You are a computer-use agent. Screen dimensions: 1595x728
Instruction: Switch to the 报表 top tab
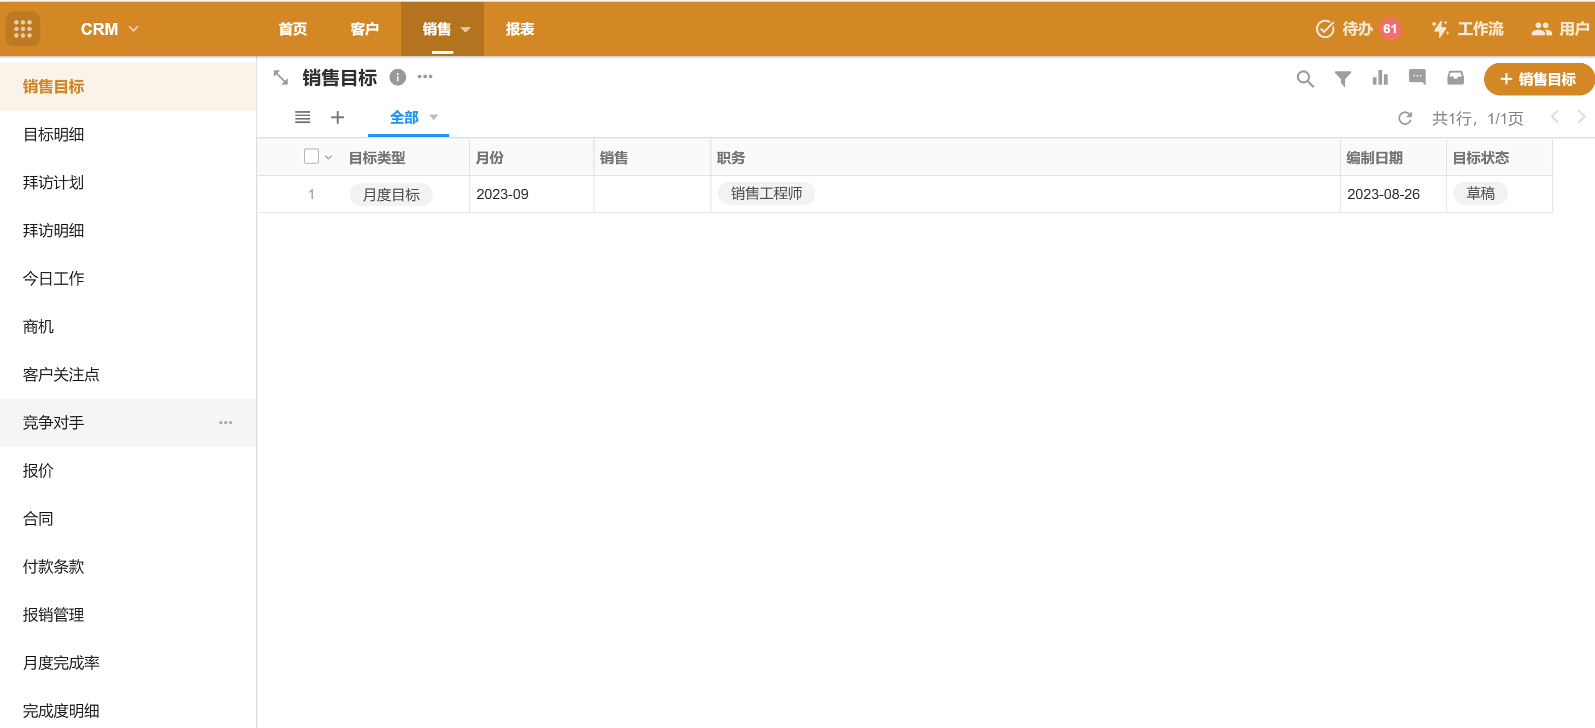point(520,29)
